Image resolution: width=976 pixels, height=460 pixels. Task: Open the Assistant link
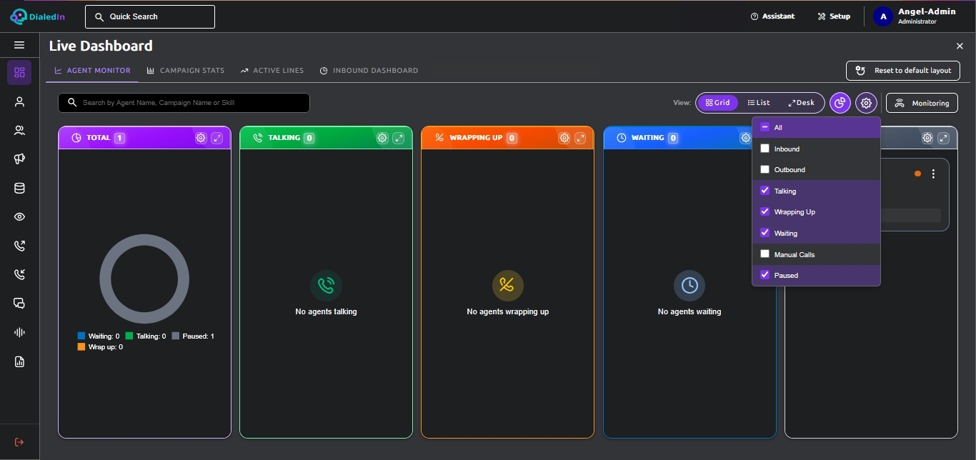coord(772,16)
